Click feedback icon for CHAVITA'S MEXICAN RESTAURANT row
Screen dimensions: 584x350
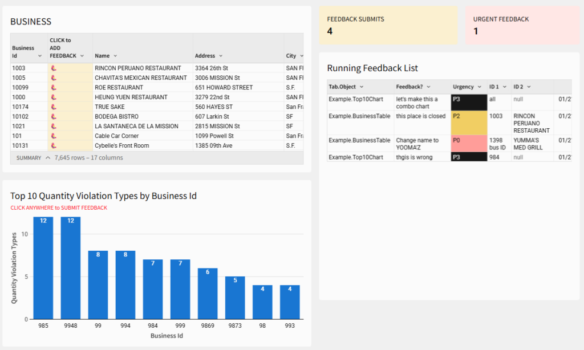[x=54, y=78]
